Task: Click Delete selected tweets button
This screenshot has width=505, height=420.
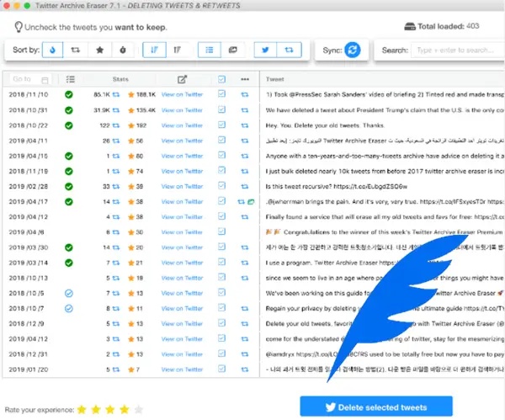Action: [x=376, y=407]
